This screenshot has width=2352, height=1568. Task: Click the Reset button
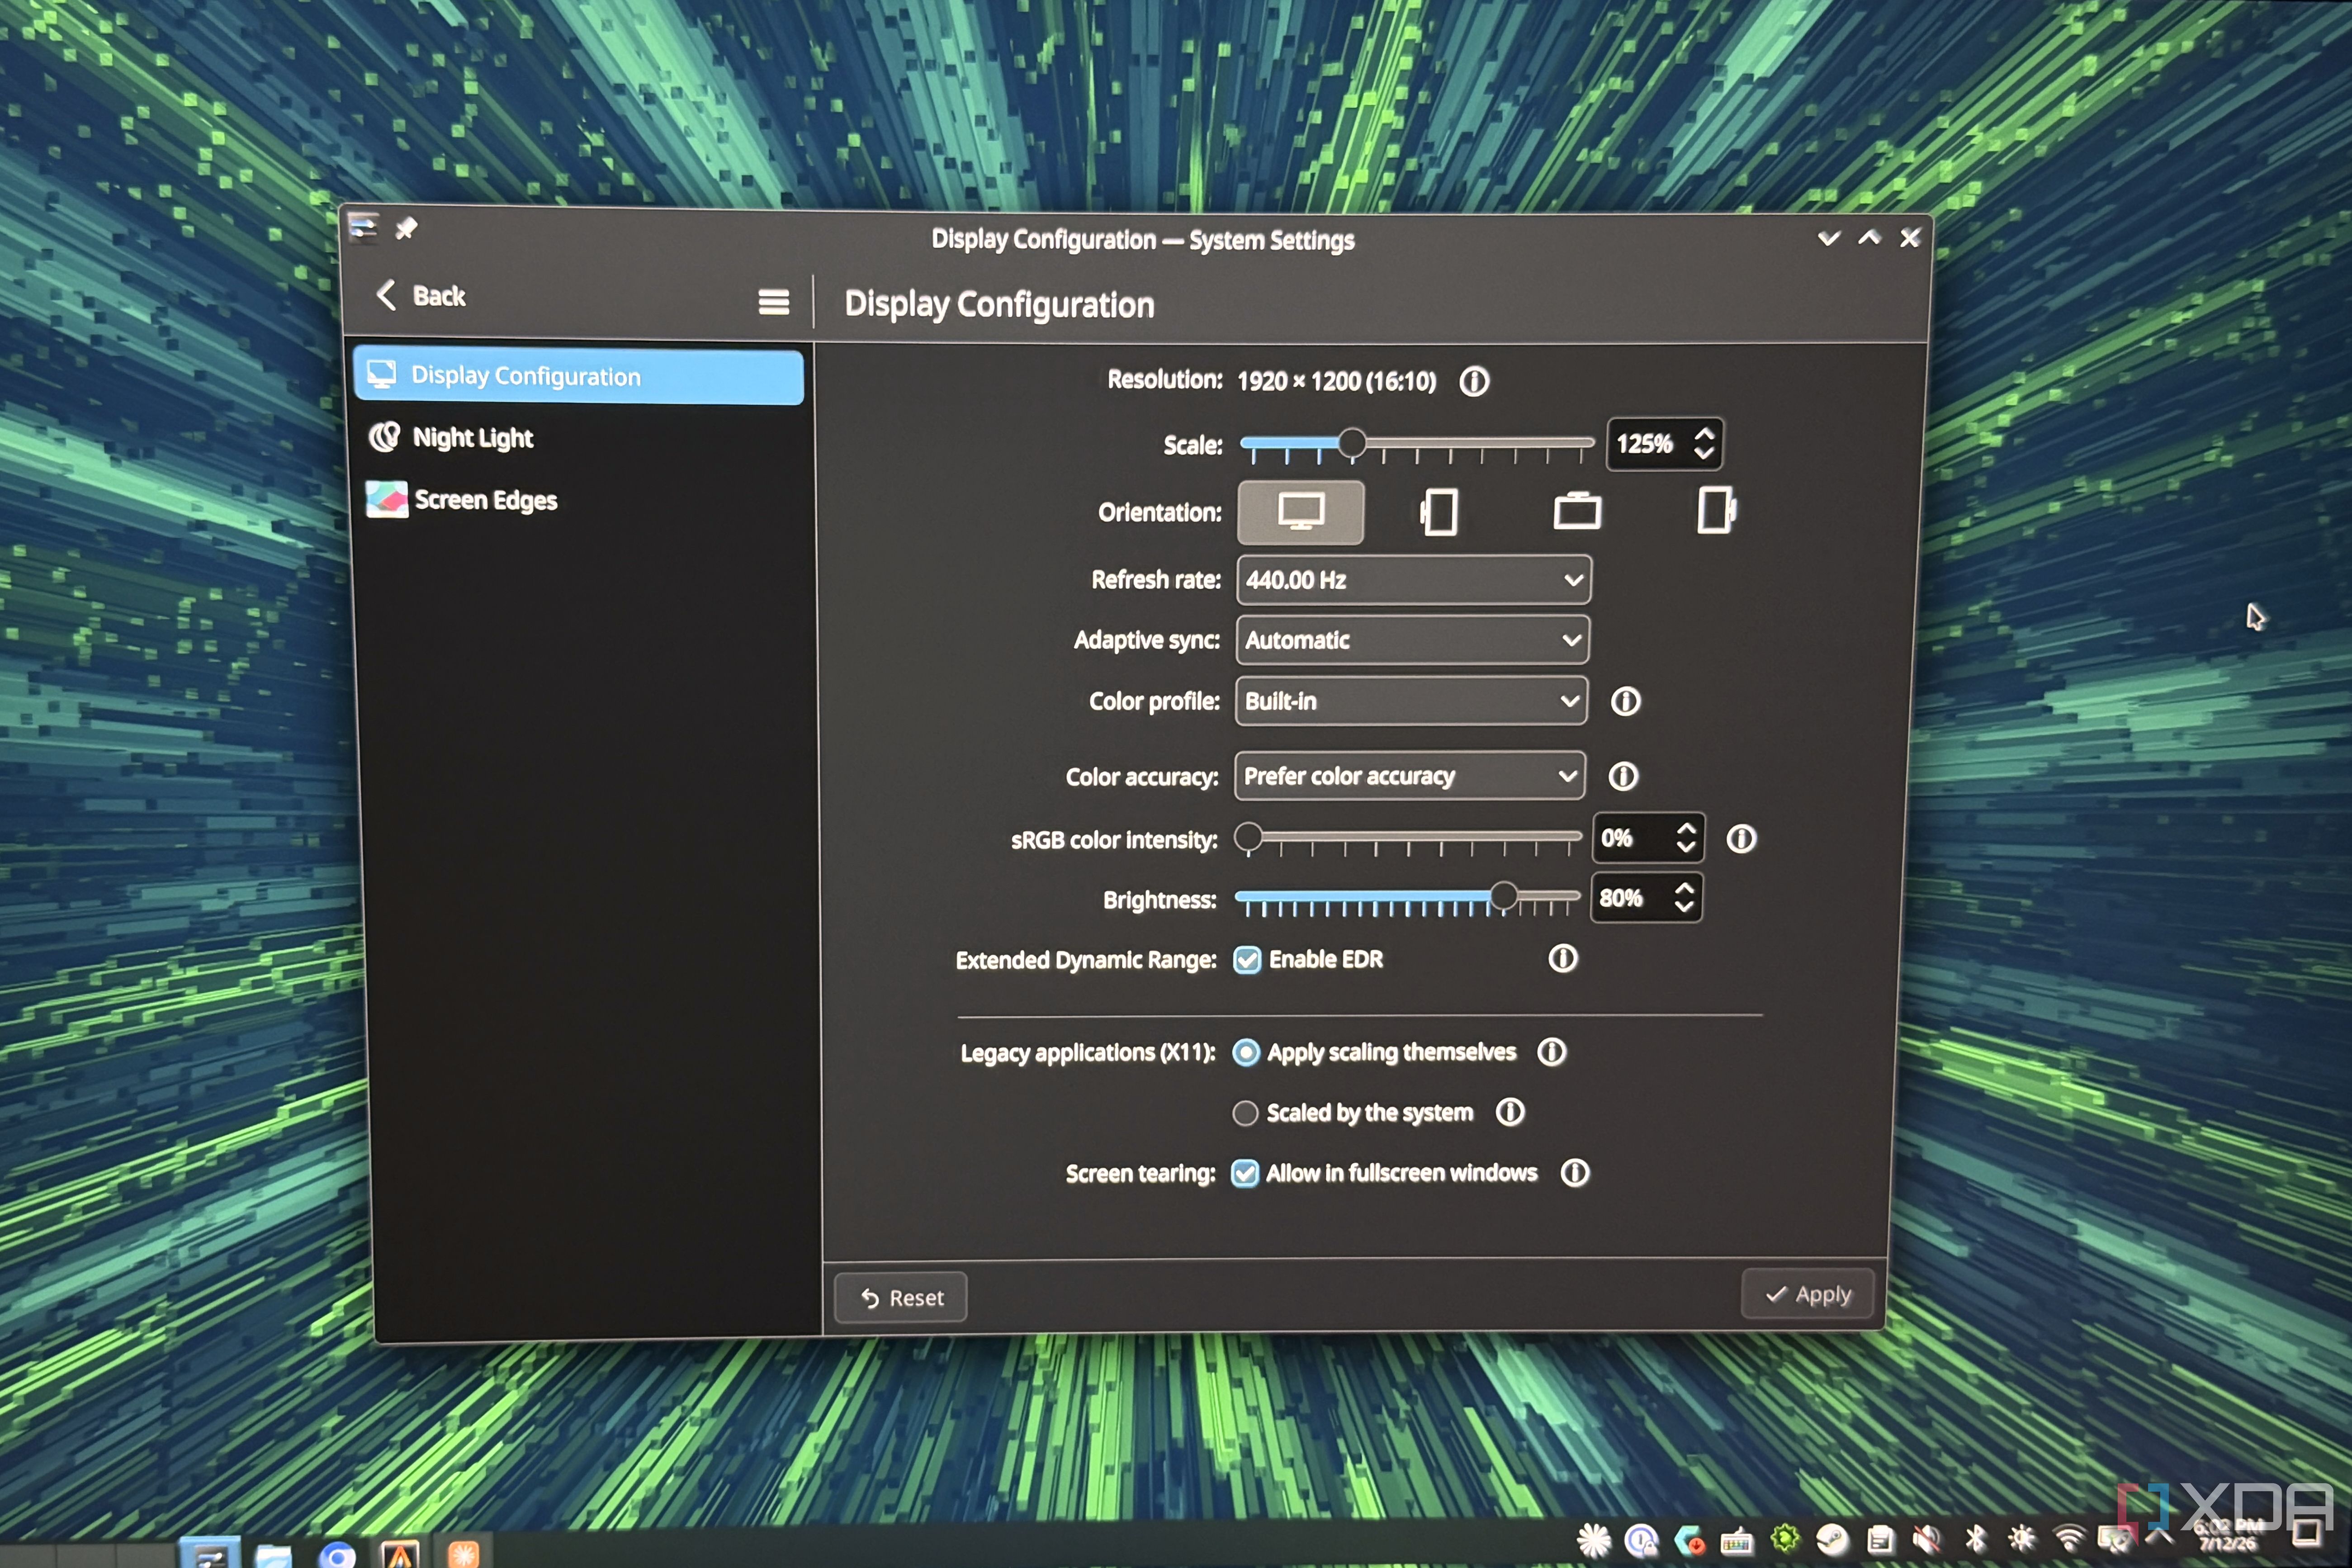(x=900, y=1297)
